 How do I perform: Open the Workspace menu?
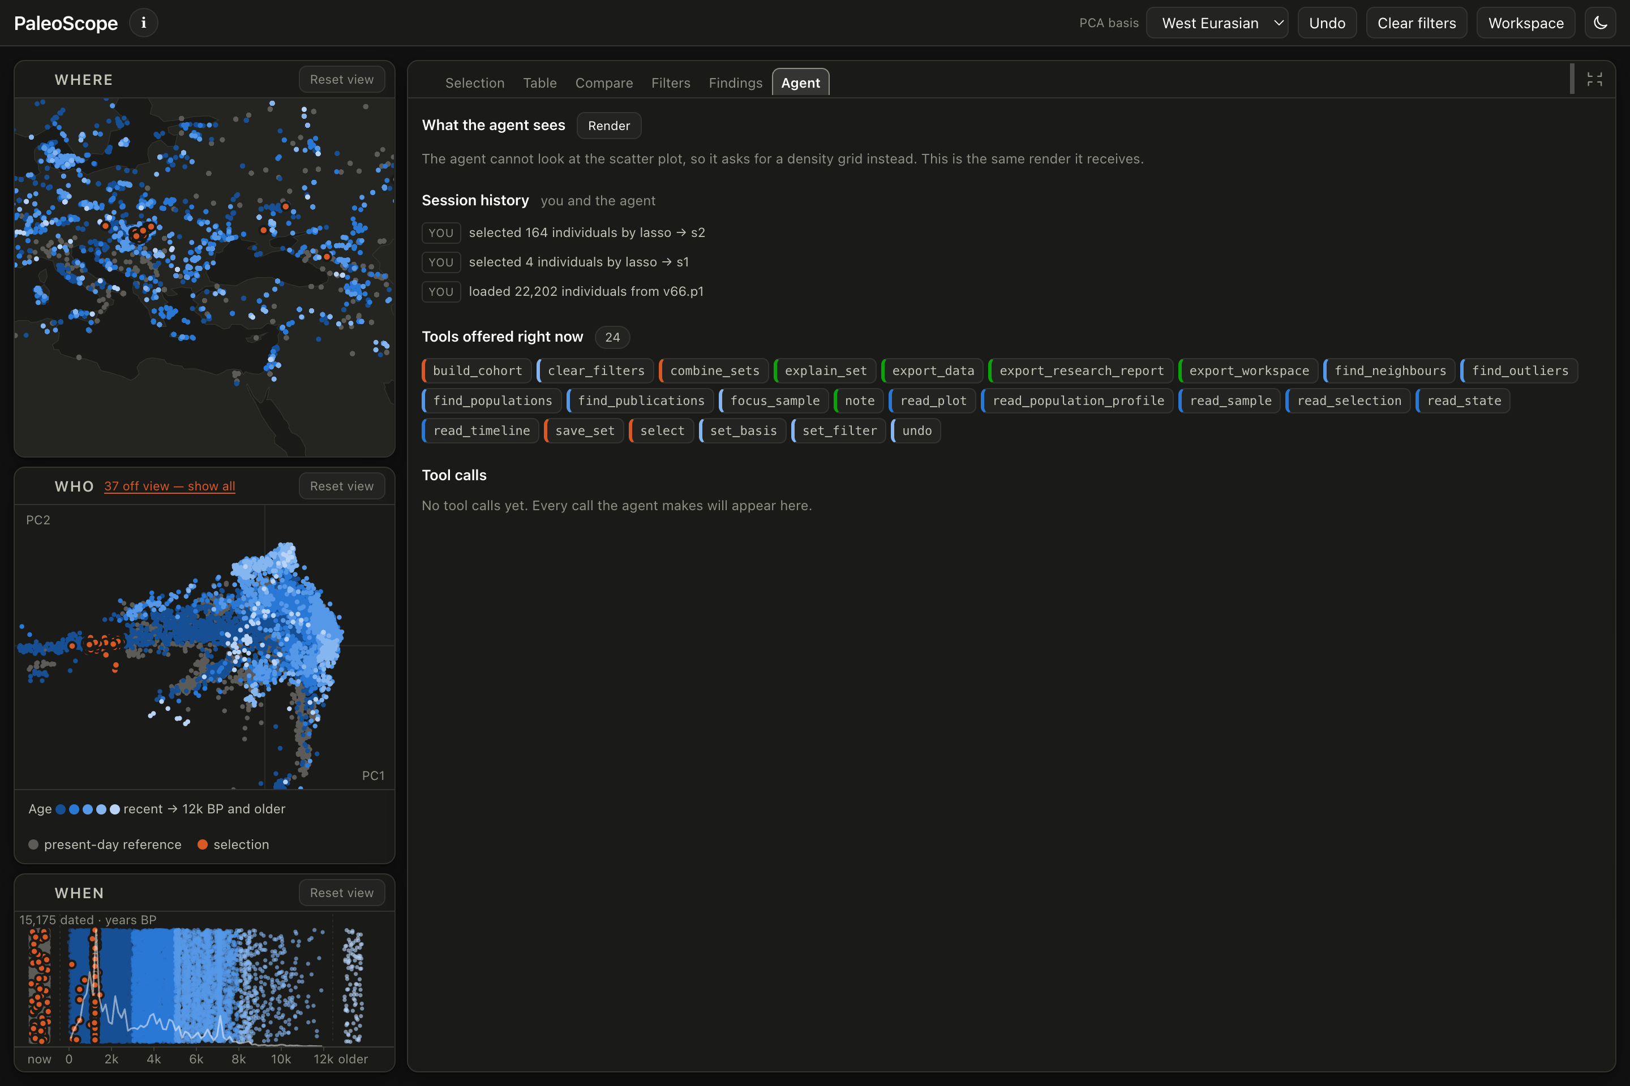point(1525,23)
